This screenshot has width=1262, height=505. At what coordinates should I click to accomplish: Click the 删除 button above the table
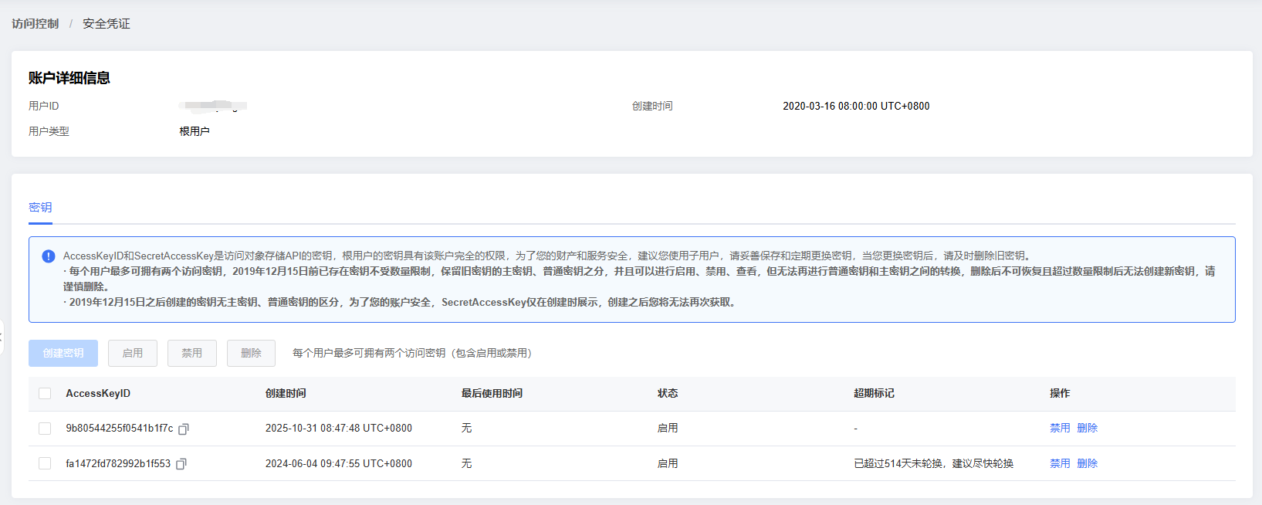click(251, 353)
